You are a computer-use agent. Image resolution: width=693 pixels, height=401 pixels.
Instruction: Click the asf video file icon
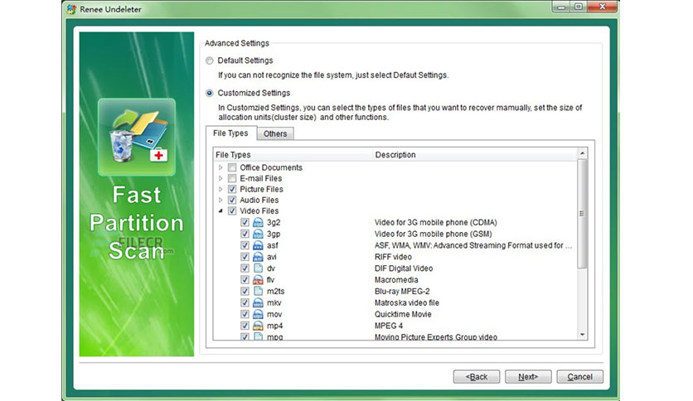[258, 245]
